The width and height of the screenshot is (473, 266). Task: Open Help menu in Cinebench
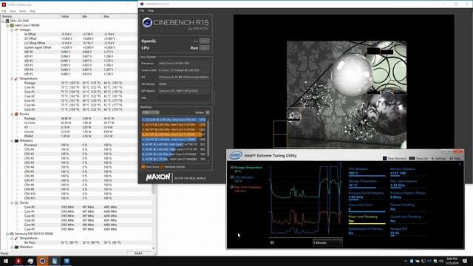(151, 10)
